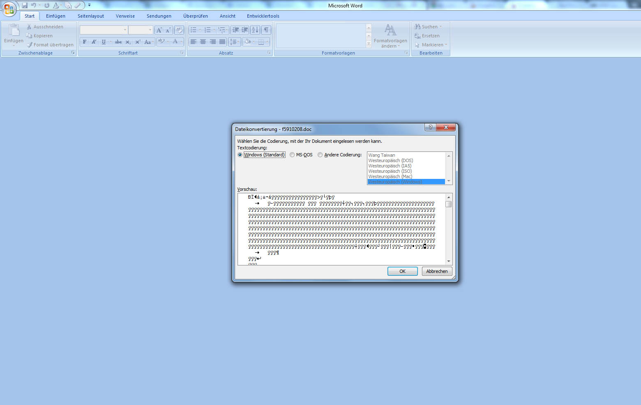The image size is (641, 405).
Task: Select Westeuropäisch (Windows) in encoding list
Action: click(x=406, y=182)
